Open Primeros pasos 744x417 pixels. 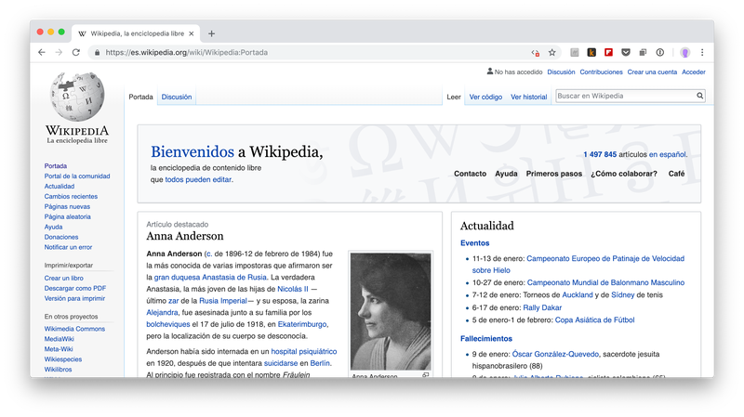[553, 174]
